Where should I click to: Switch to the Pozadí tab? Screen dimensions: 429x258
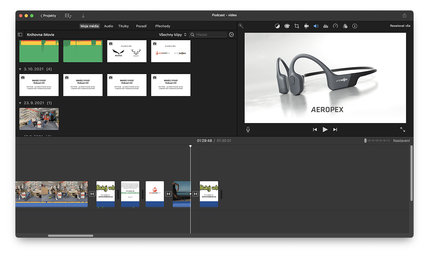[141, 26]
